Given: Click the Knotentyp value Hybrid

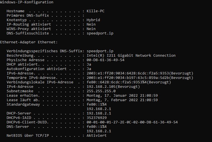Looking at the screenshot, I should [x=93, y=20].
